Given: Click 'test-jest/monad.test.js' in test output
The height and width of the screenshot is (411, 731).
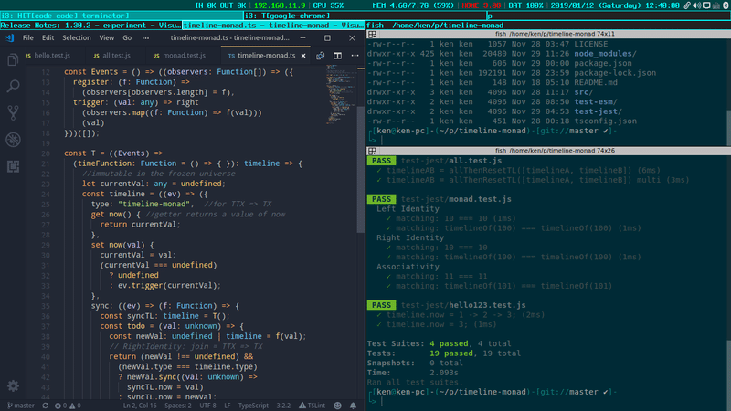Looking at the screenshot, I should click(456, 199).
